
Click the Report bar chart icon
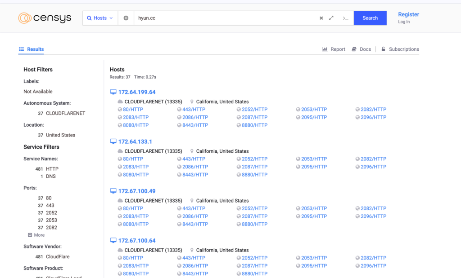[325, 49]
